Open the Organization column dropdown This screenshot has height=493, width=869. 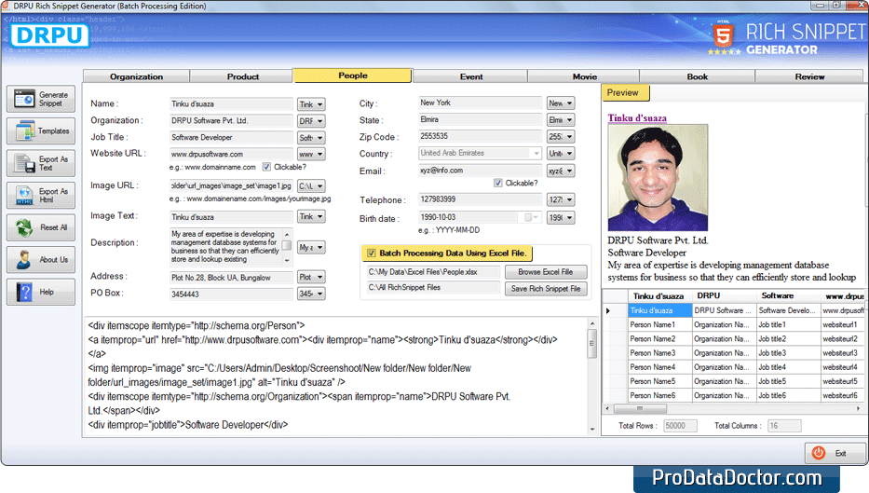(x=311, y=121)
